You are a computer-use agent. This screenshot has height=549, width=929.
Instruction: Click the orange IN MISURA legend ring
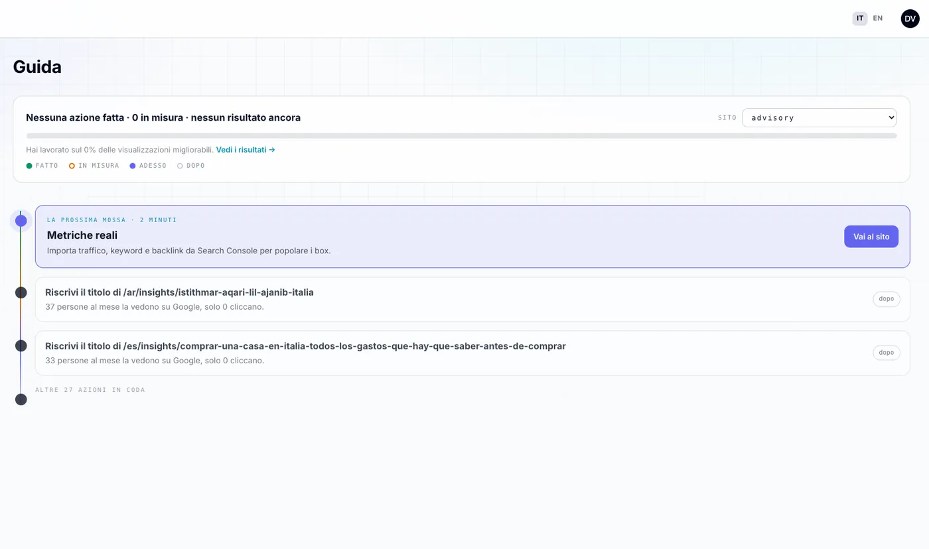(72, 166)
